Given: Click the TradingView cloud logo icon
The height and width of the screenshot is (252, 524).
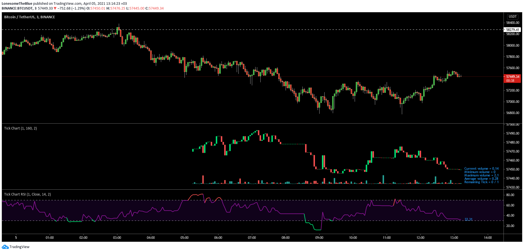Looking at the screenshot, I should click(x=5, y=247).
